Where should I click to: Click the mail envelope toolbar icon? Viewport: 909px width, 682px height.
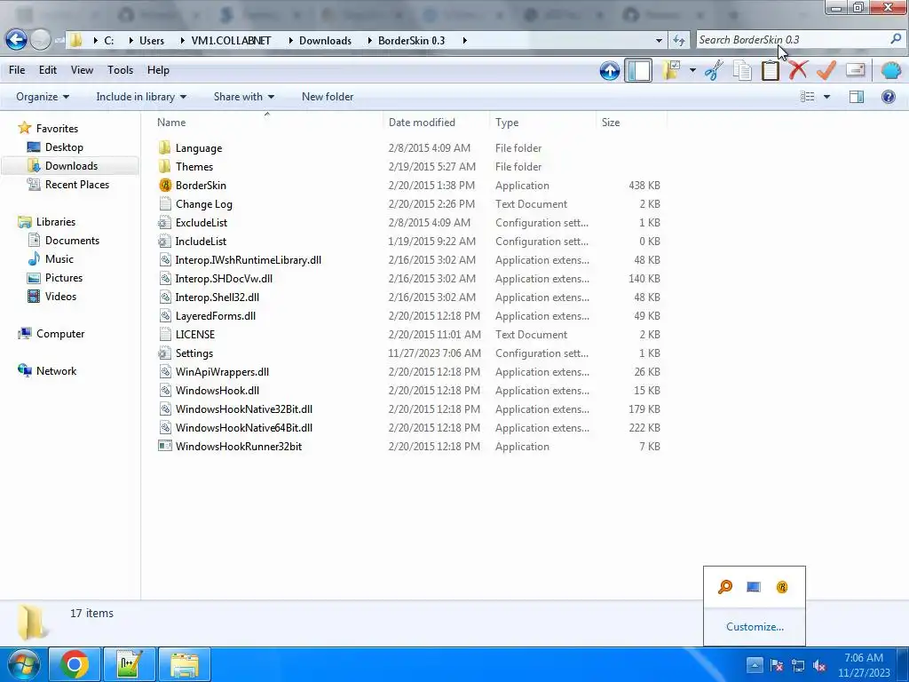(x=856, y=71)
